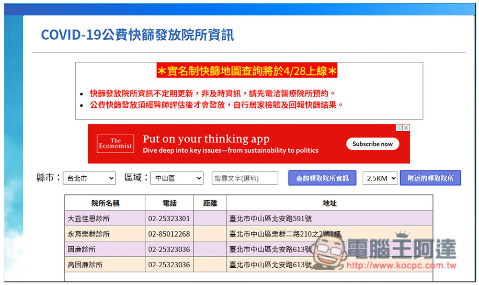Click the address 臺北市中山區北安路591號
Image resolution: width=479 pixels, height=285 pixels.
click(271, 218)
